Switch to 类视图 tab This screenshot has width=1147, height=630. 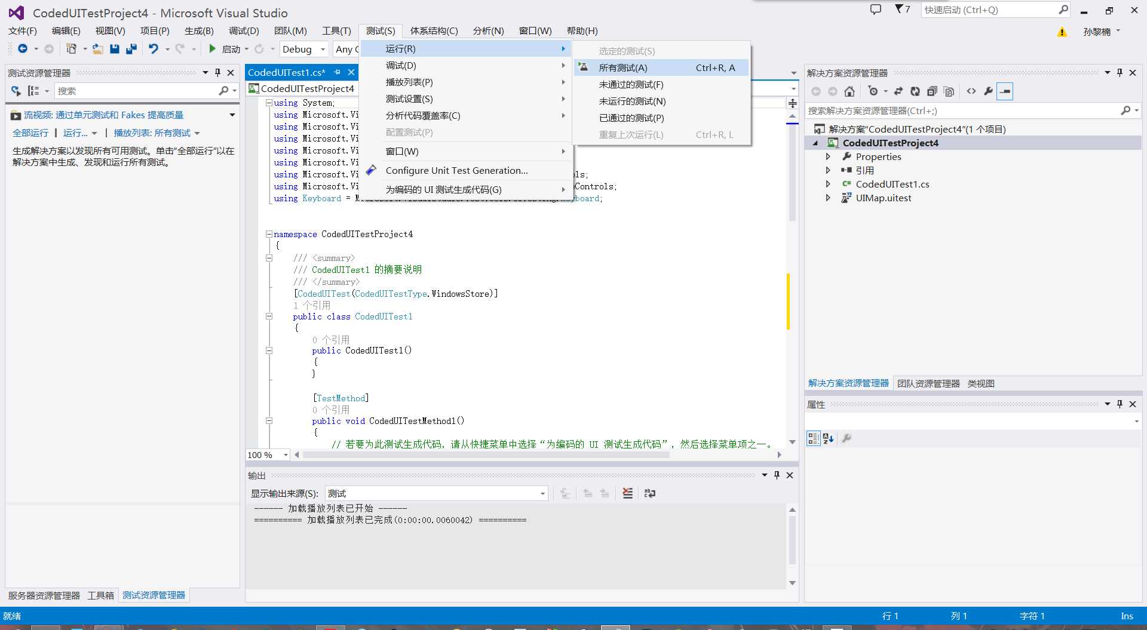point(981,383)
